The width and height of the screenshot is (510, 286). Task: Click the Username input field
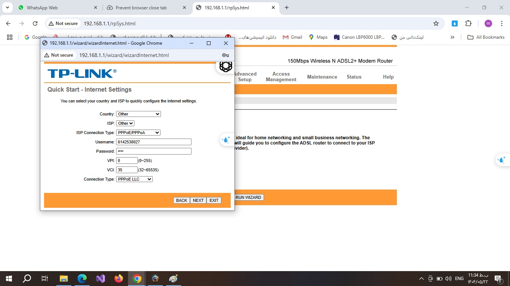click(x=153, y=142)
